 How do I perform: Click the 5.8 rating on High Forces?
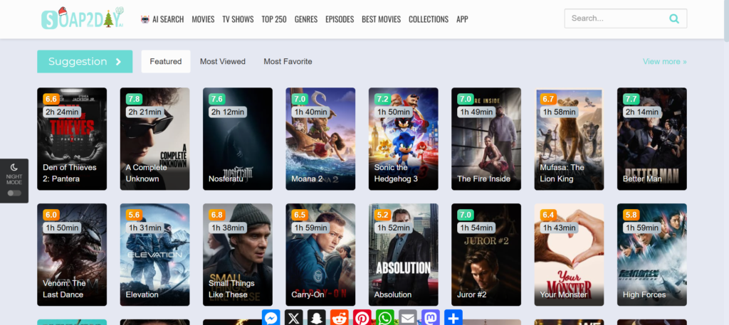pos(631,215)
